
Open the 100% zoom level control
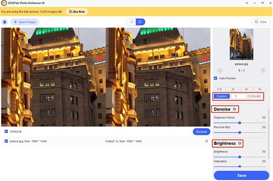point(261,22)
